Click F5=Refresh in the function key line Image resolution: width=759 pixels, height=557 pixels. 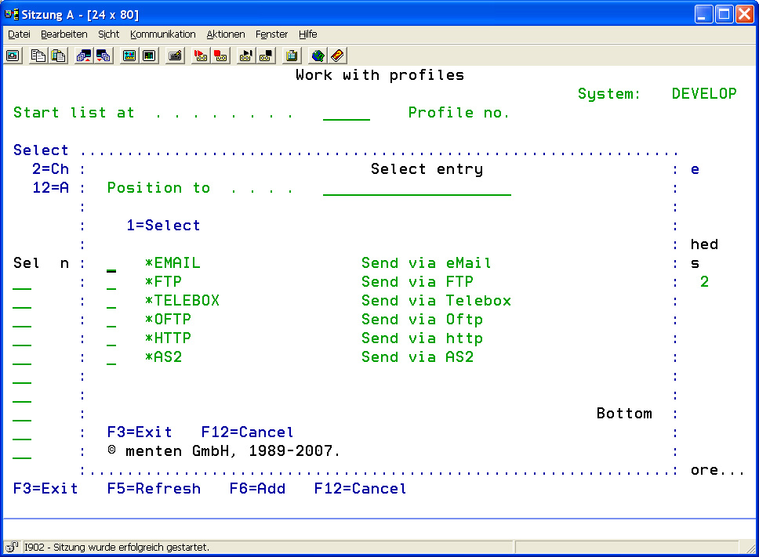tap(154, 489)
